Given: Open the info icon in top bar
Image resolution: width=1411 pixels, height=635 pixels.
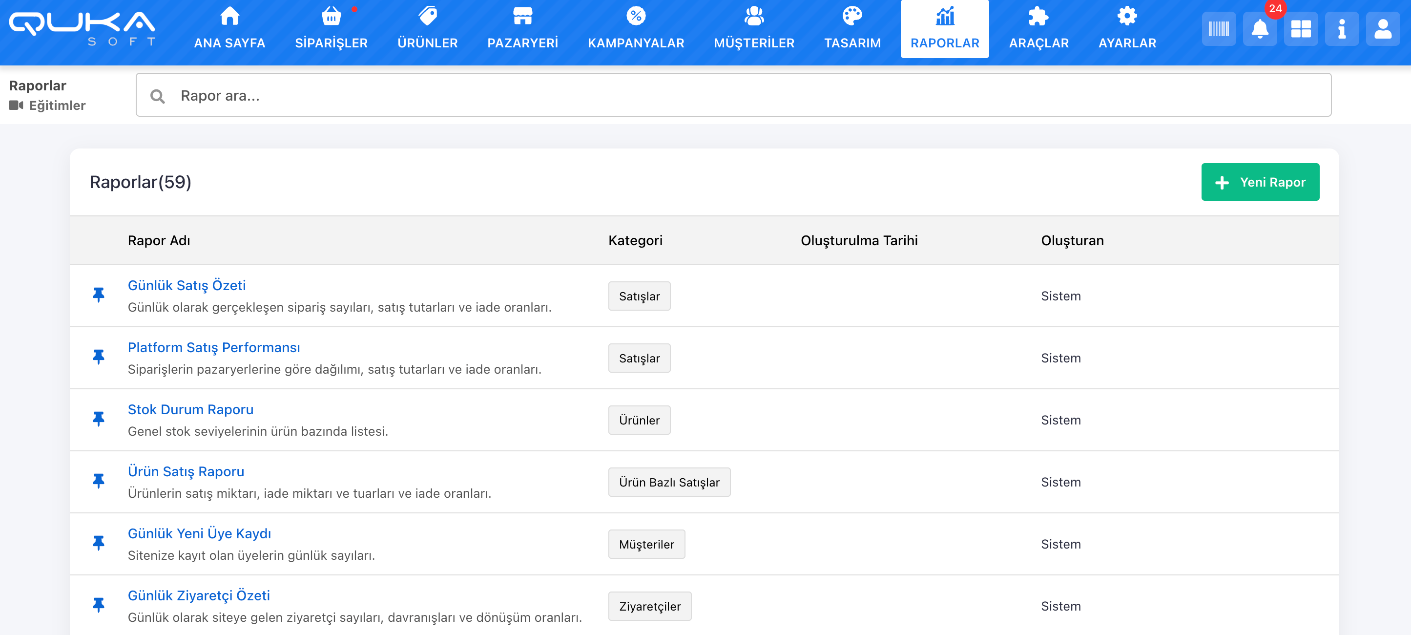Looking at the screenshot, I should 1342,29.
